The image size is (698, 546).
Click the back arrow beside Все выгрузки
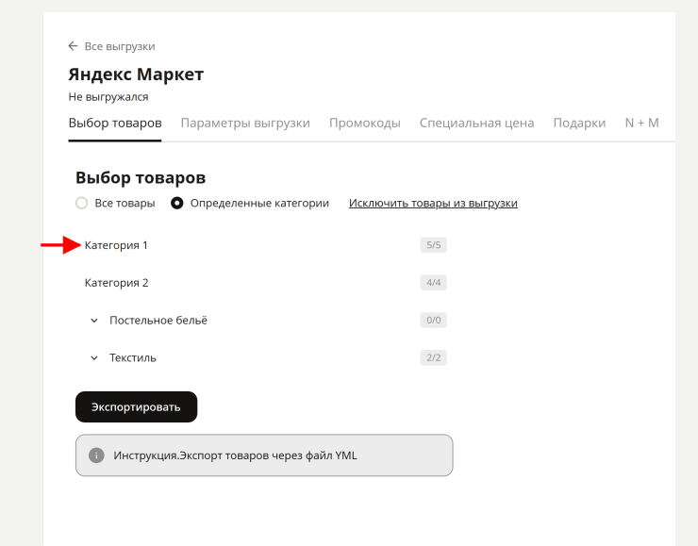click(73, 46)
